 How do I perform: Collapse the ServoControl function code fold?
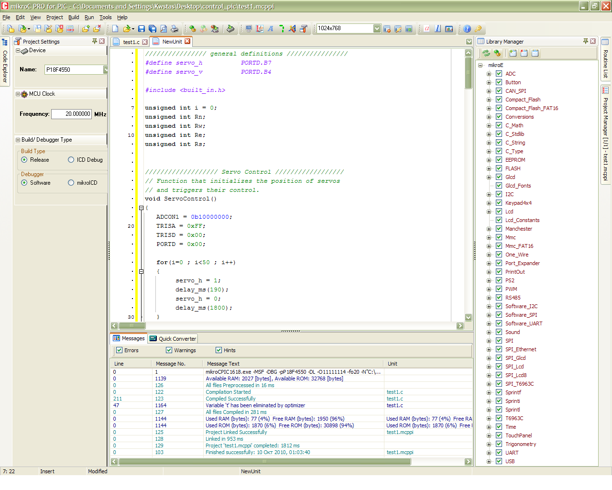pyautogui.click(x=141, y=208)
